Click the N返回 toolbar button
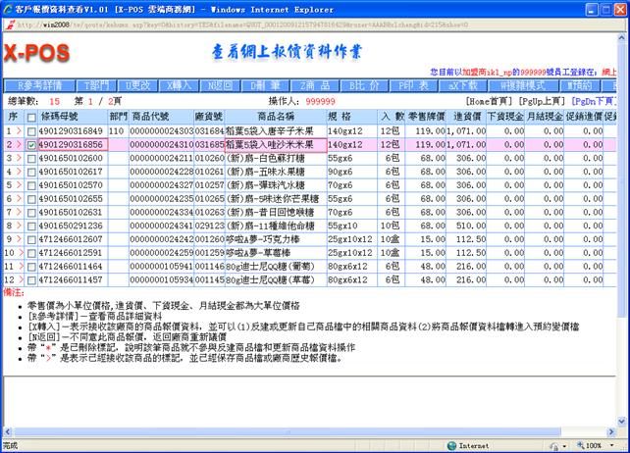630x453 pixels. (219, 86)
